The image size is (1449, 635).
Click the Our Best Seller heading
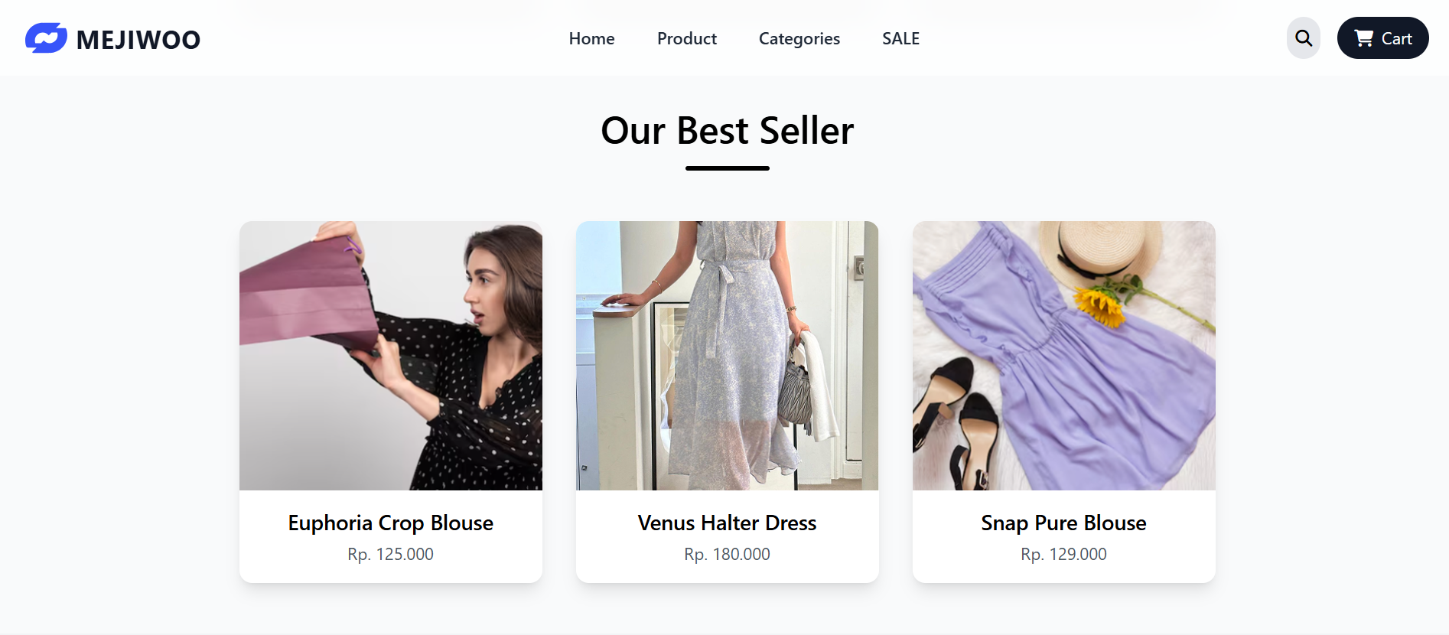(727, 130)
